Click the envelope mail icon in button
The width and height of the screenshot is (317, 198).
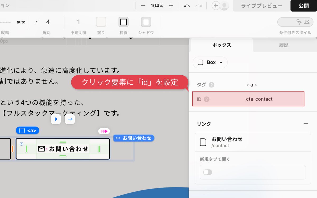(41, 149)
